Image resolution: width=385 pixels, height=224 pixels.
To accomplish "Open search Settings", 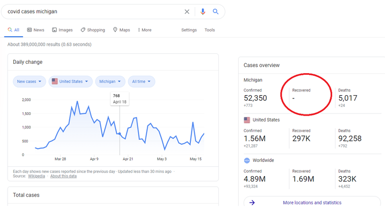I will coord(189,30).
